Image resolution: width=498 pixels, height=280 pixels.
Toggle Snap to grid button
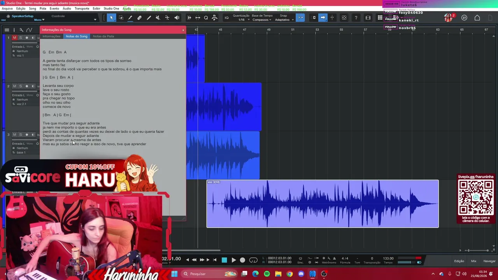300,17
